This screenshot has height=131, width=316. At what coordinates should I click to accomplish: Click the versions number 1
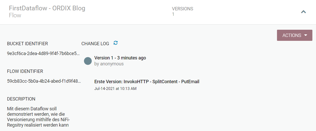[173, 14]
